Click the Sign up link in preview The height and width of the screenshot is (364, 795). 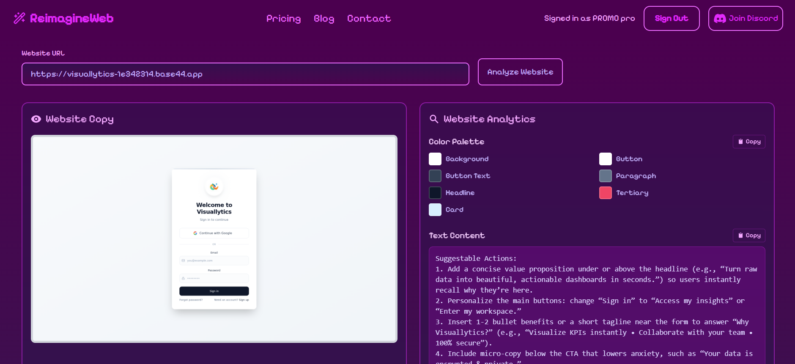244,300
